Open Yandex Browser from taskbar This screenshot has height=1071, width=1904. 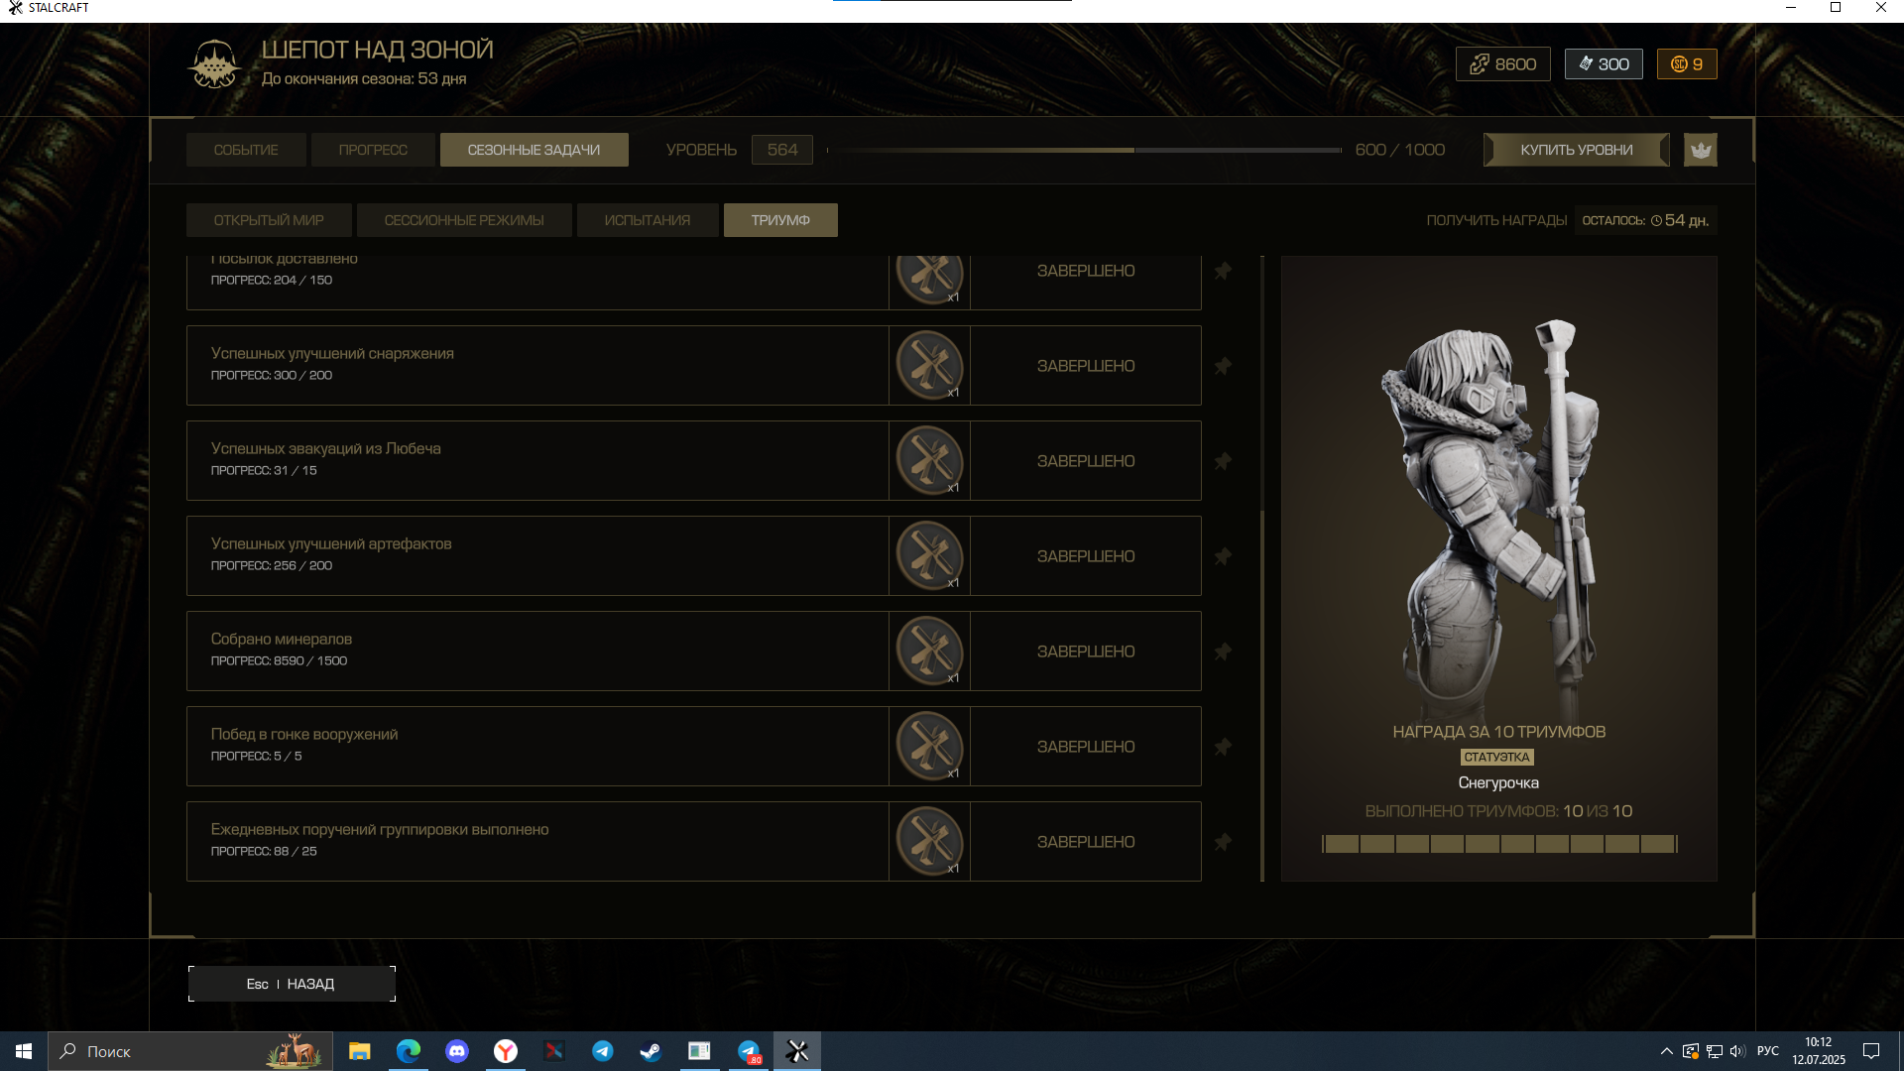(505, 1051)
